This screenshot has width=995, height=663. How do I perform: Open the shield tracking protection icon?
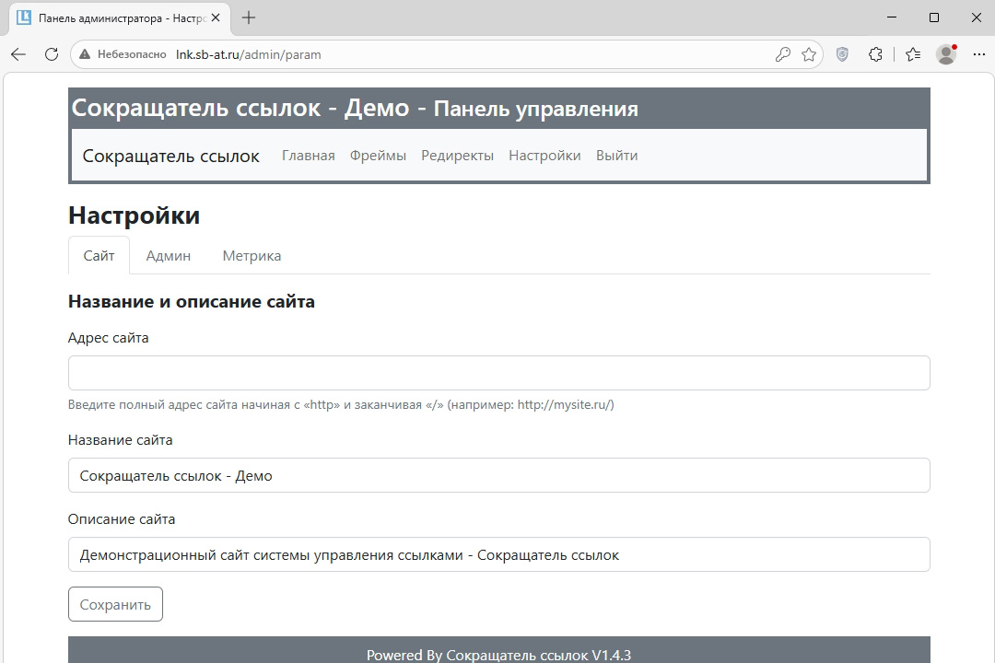(842, 54)
